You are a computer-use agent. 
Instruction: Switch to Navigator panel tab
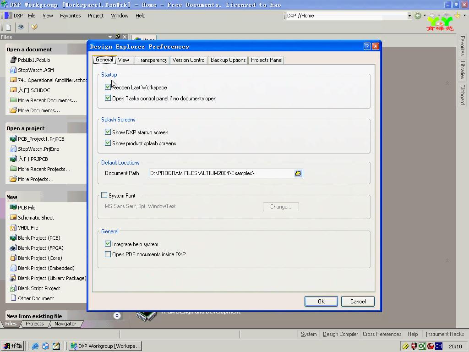coord(65,324)
